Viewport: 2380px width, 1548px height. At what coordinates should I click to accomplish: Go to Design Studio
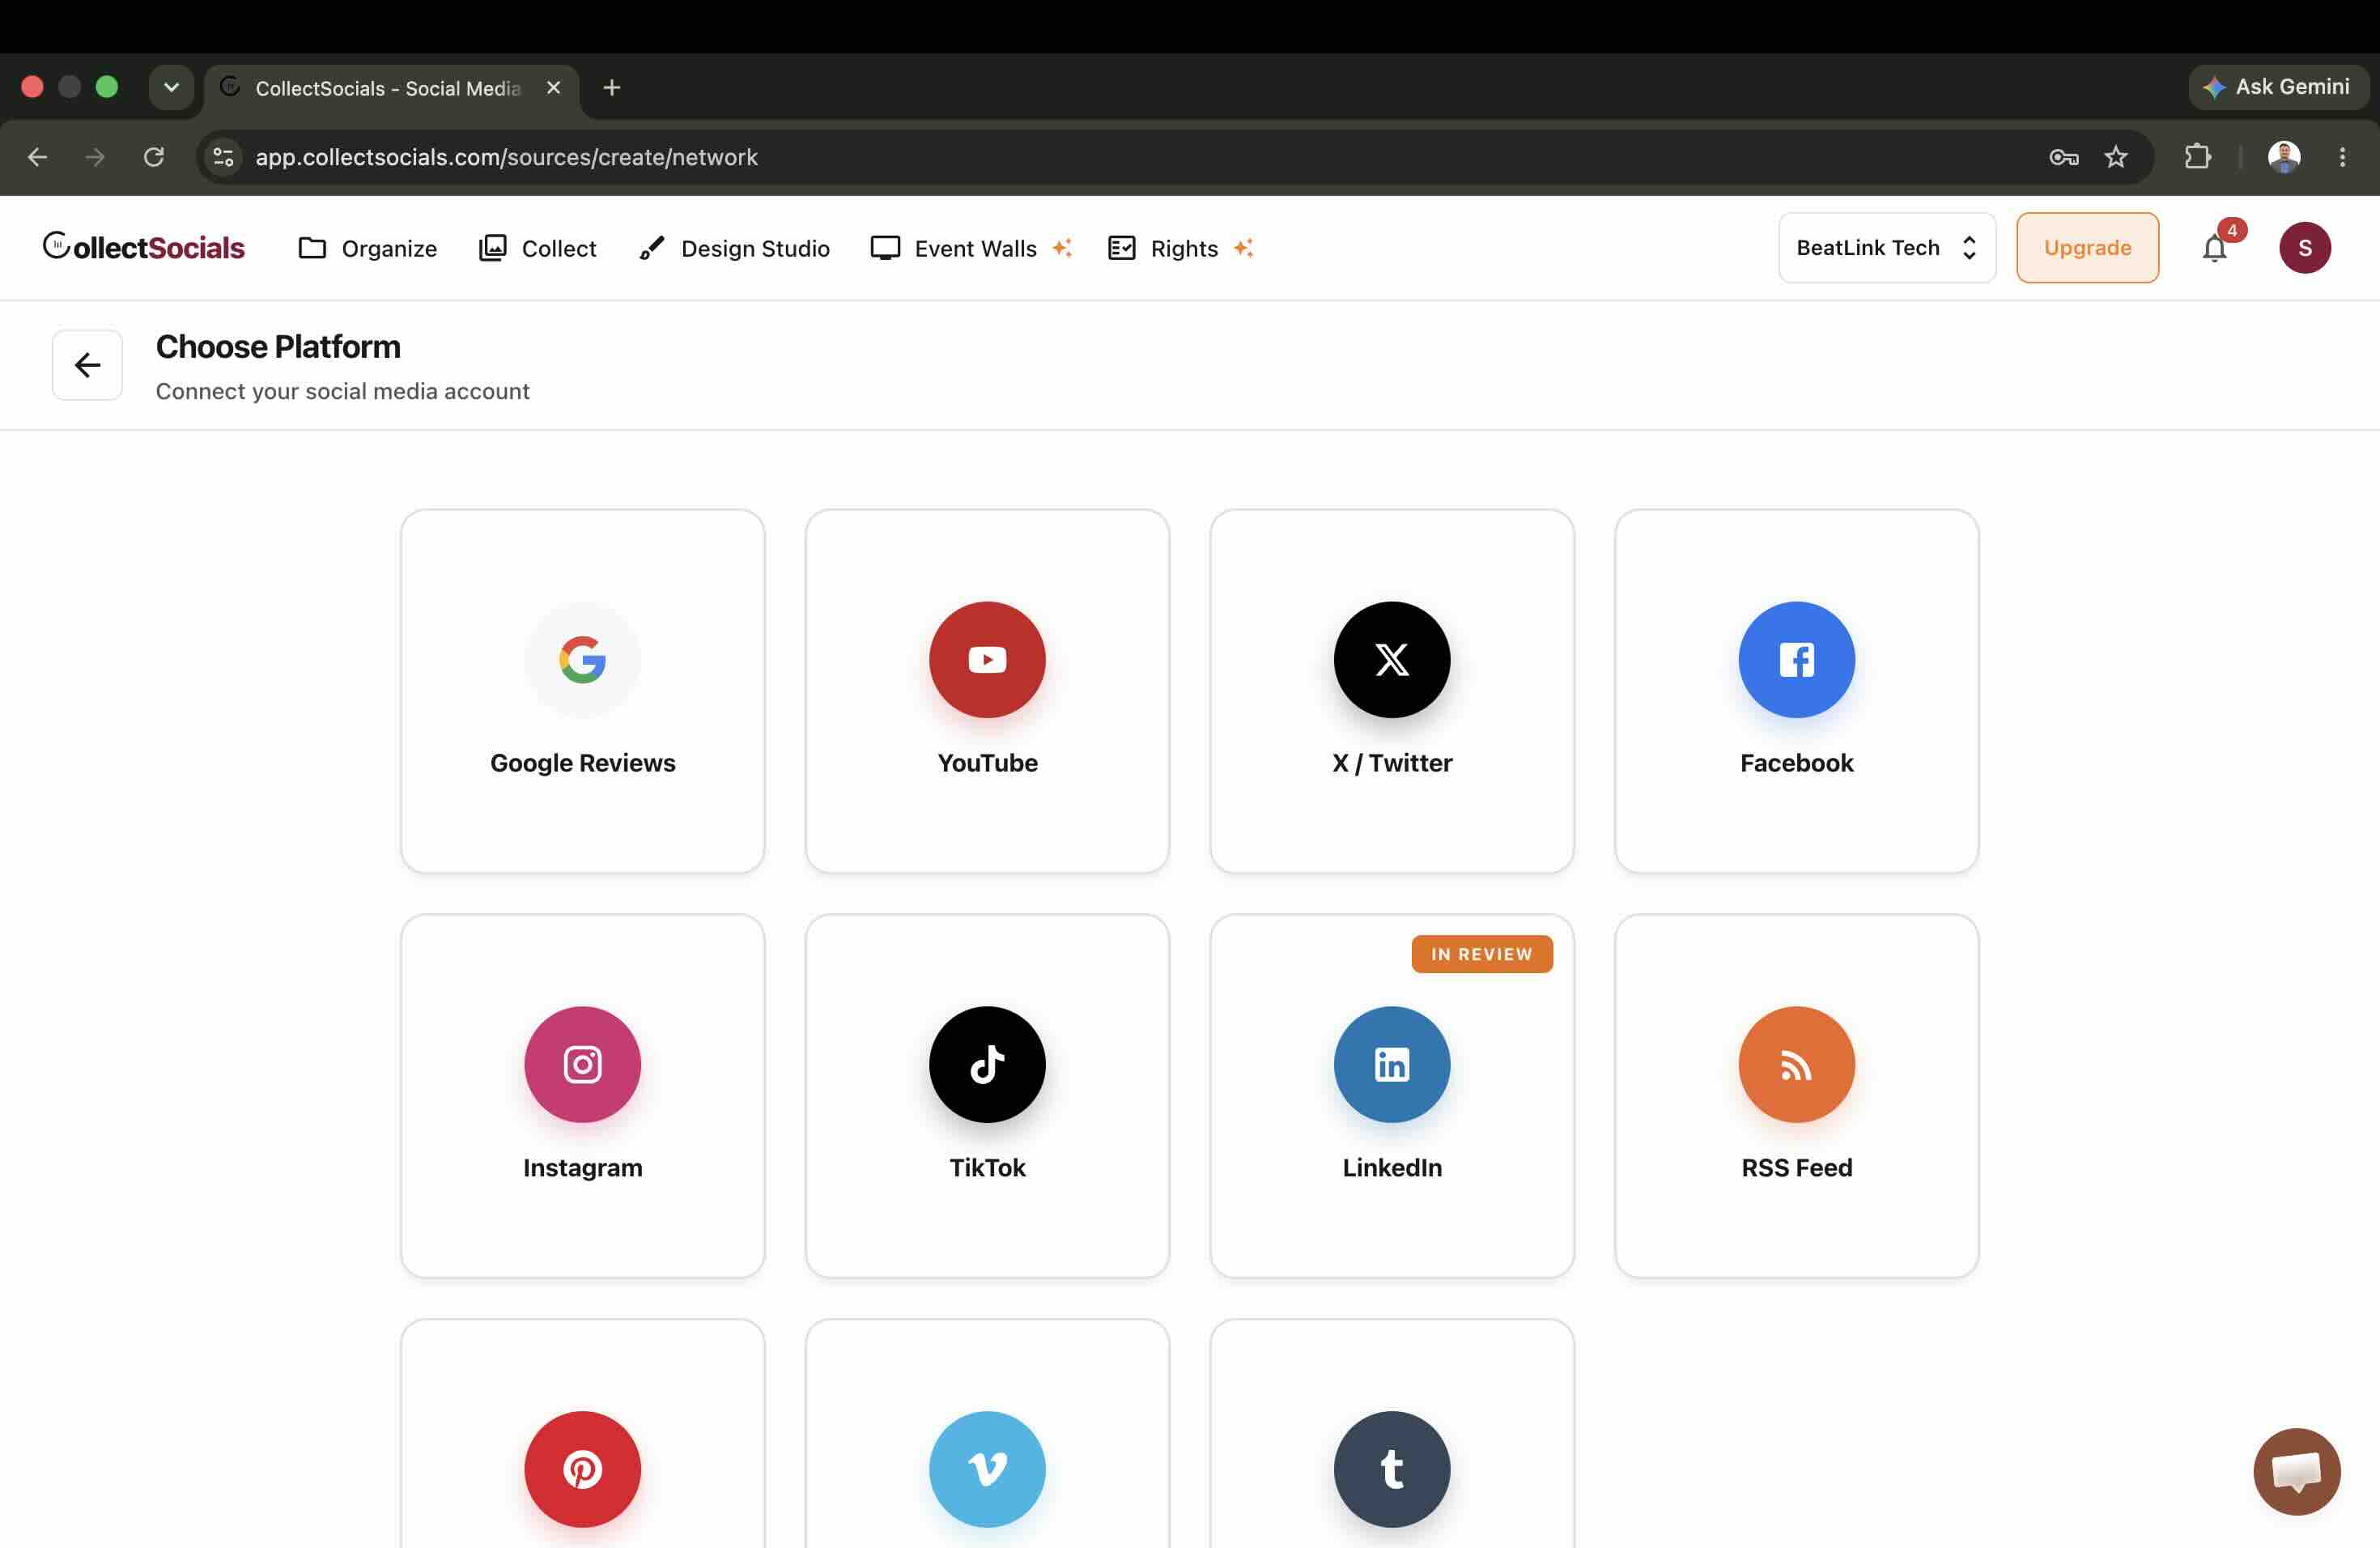point(734,248)
